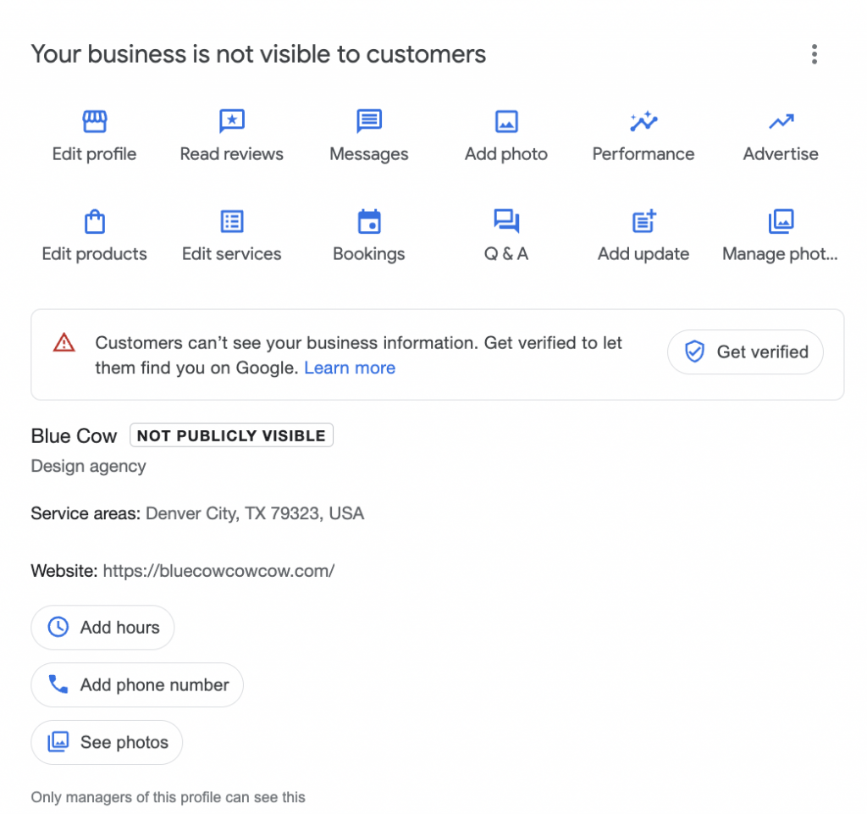Click the Add phone number button
The image size is (867, 814).
click(137, 685)
